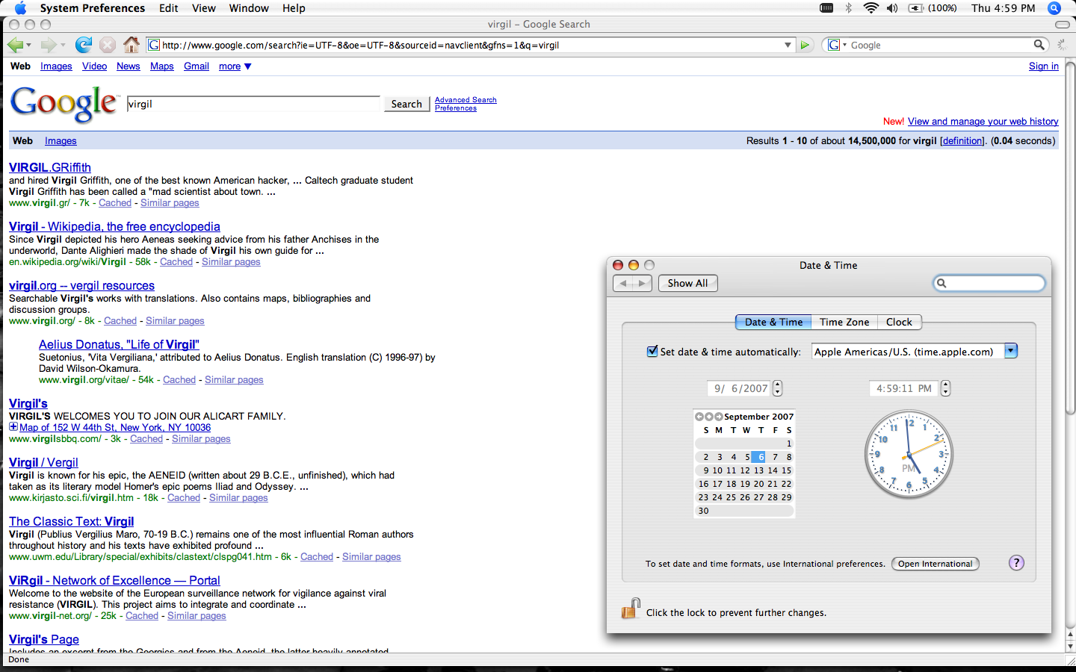The image size is (1076, 672).
Task: Click forward arrow in Date & Time window
Action: (x=643, y=283)
